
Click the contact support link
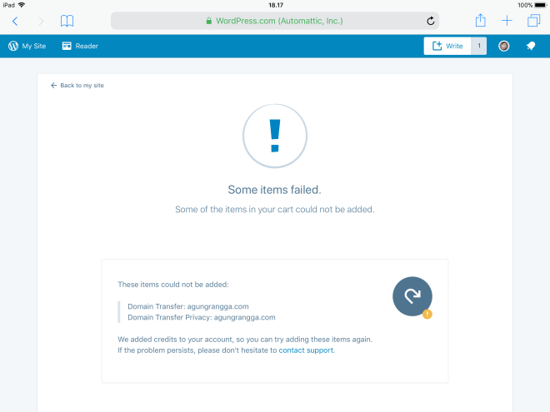point(306,350)
